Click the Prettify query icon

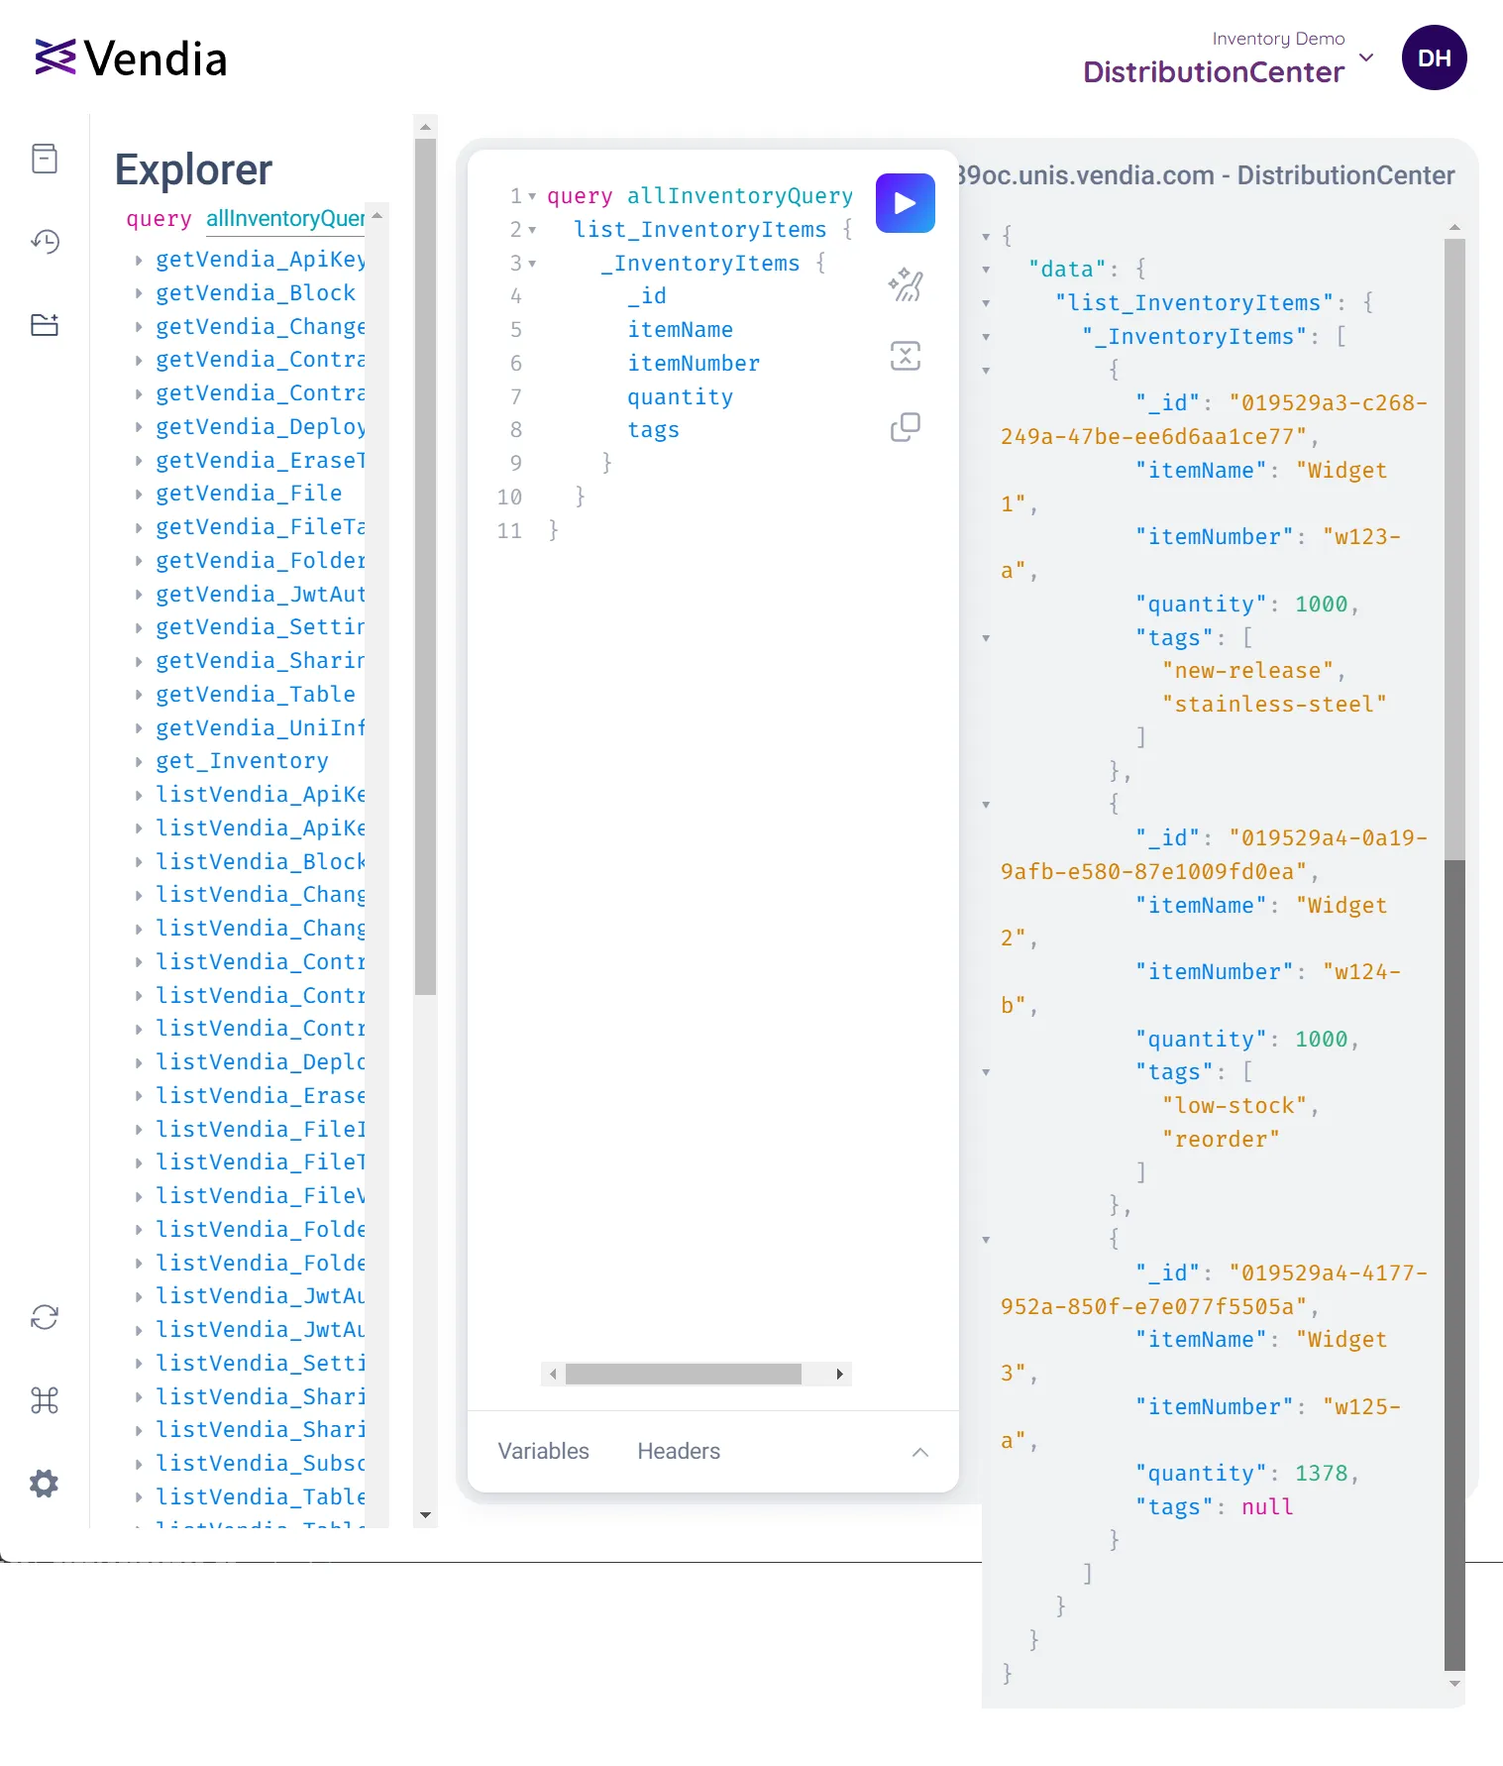tap(906, 284)
